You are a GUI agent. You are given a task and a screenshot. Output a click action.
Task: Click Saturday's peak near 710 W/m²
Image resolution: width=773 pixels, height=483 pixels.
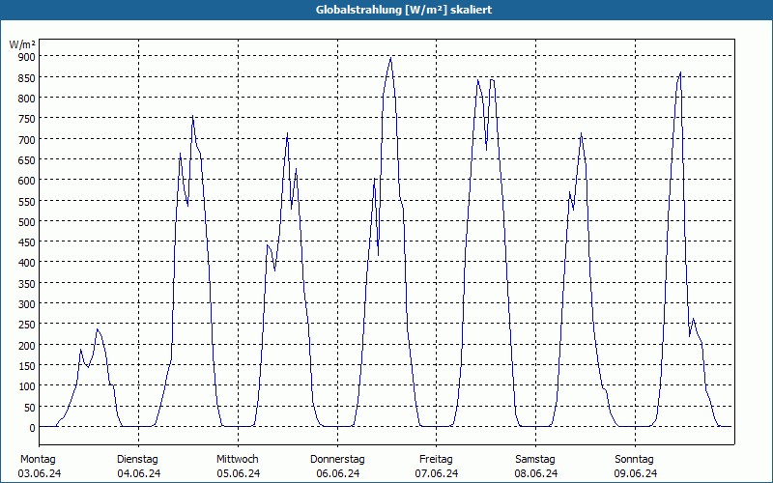coord(582,133)
